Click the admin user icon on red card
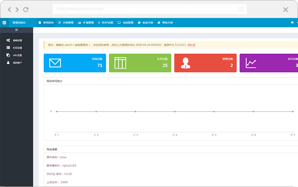The image size is (298, 187). pos(186,63)
